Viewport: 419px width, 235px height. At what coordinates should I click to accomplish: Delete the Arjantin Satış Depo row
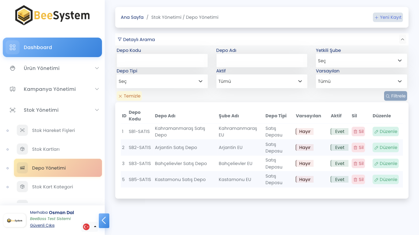coord(358,148)
